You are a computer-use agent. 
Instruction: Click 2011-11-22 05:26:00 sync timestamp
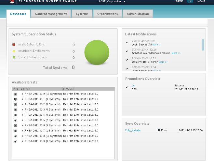tap(191, 130)
